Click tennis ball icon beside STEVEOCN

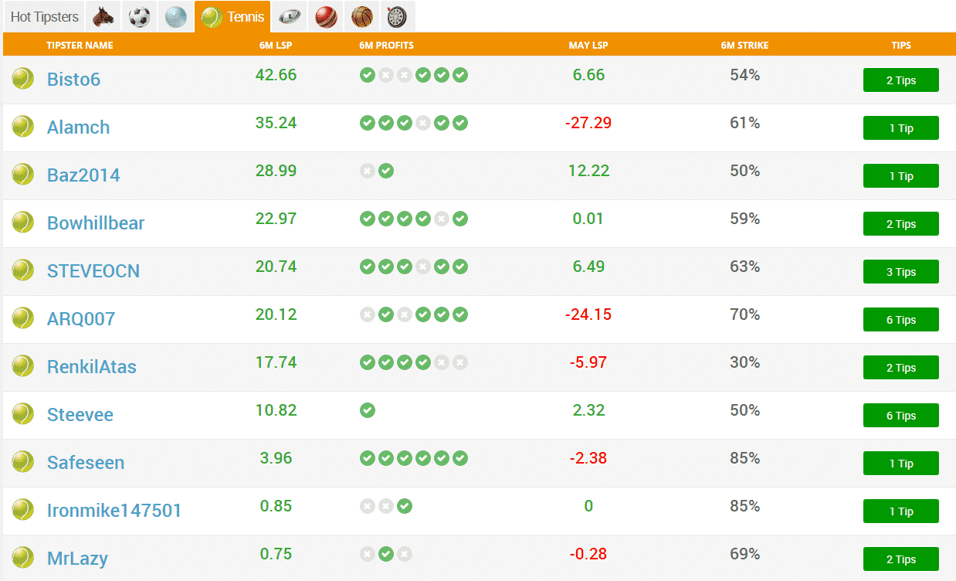click(x=23, y=270)
